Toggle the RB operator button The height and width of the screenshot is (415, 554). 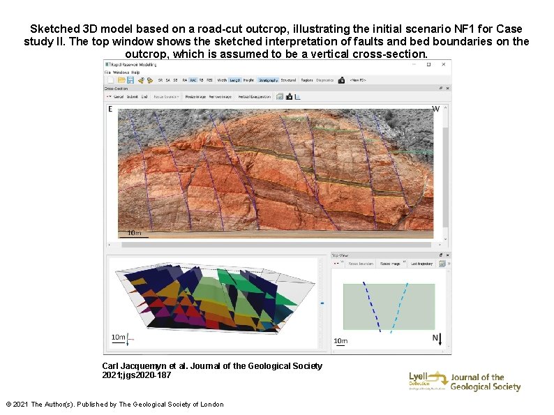click(x=202, y=80)
